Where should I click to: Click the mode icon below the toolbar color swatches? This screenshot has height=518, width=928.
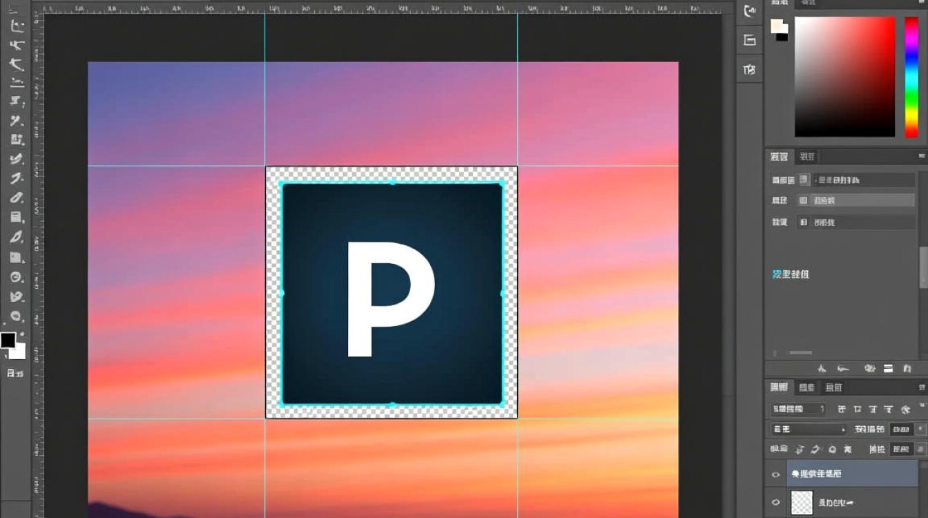click(x=14, y=373)
